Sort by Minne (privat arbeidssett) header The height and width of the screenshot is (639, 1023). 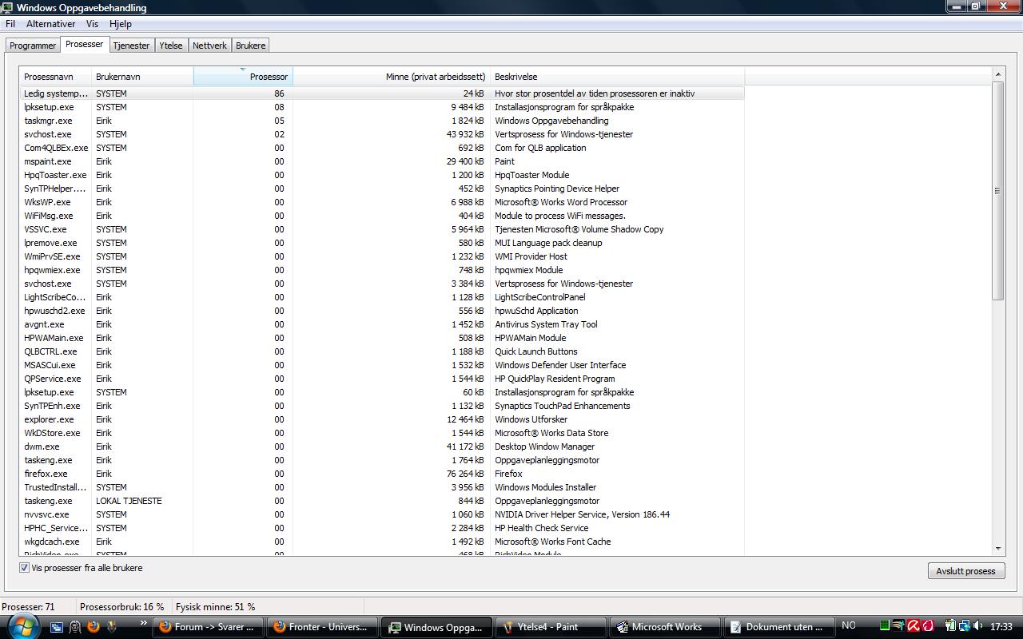click(392, 77)
